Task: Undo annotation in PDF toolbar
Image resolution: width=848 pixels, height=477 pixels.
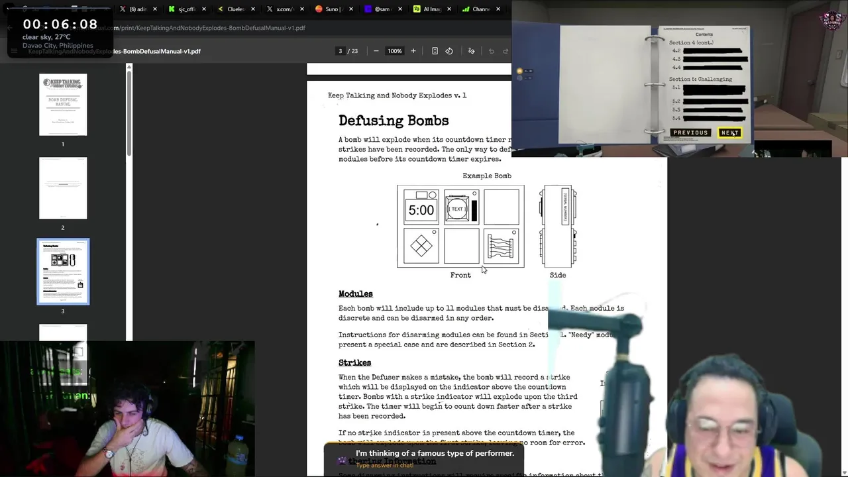Action: click(492, 51)
